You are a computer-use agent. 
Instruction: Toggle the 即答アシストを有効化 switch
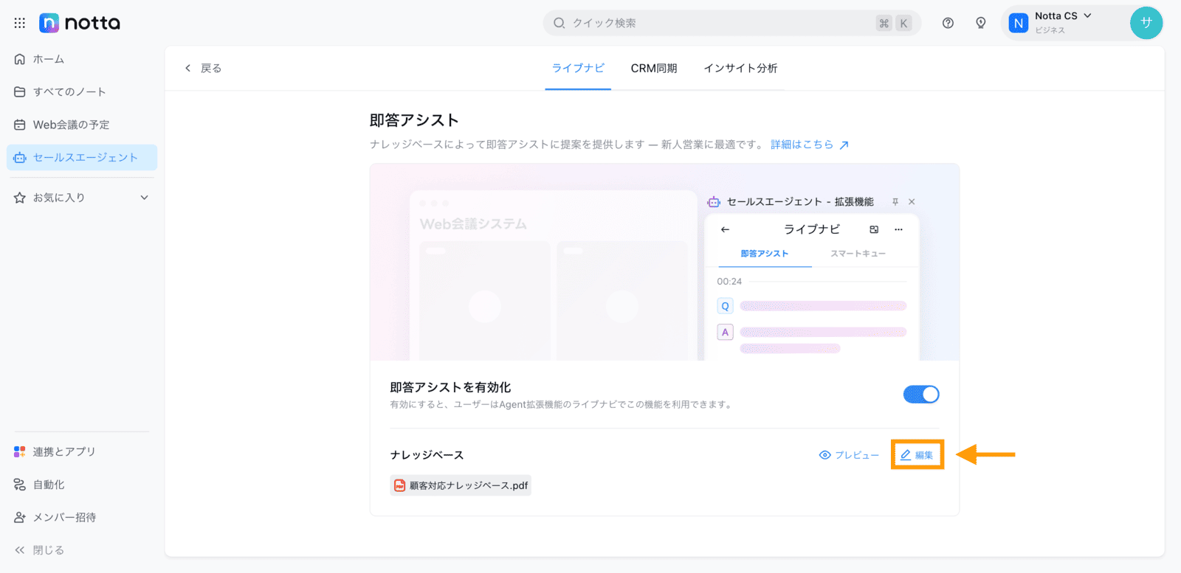point(921,395)
